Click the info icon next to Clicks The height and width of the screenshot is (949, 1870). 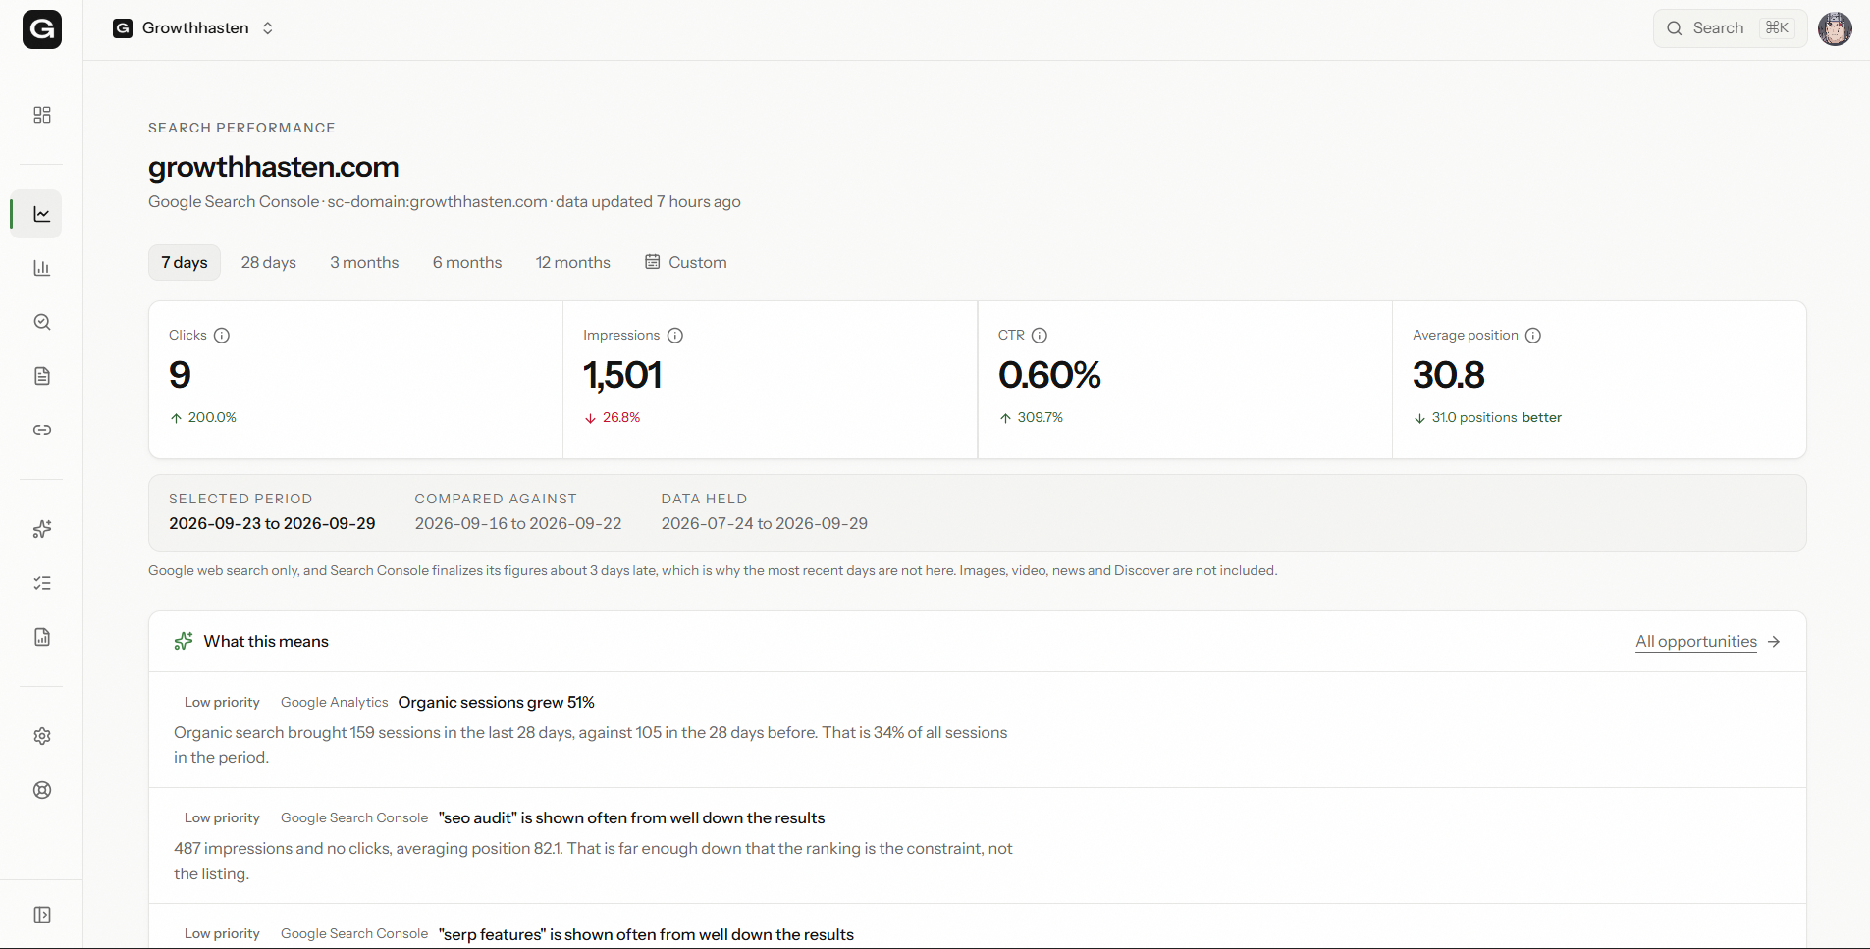222,336
